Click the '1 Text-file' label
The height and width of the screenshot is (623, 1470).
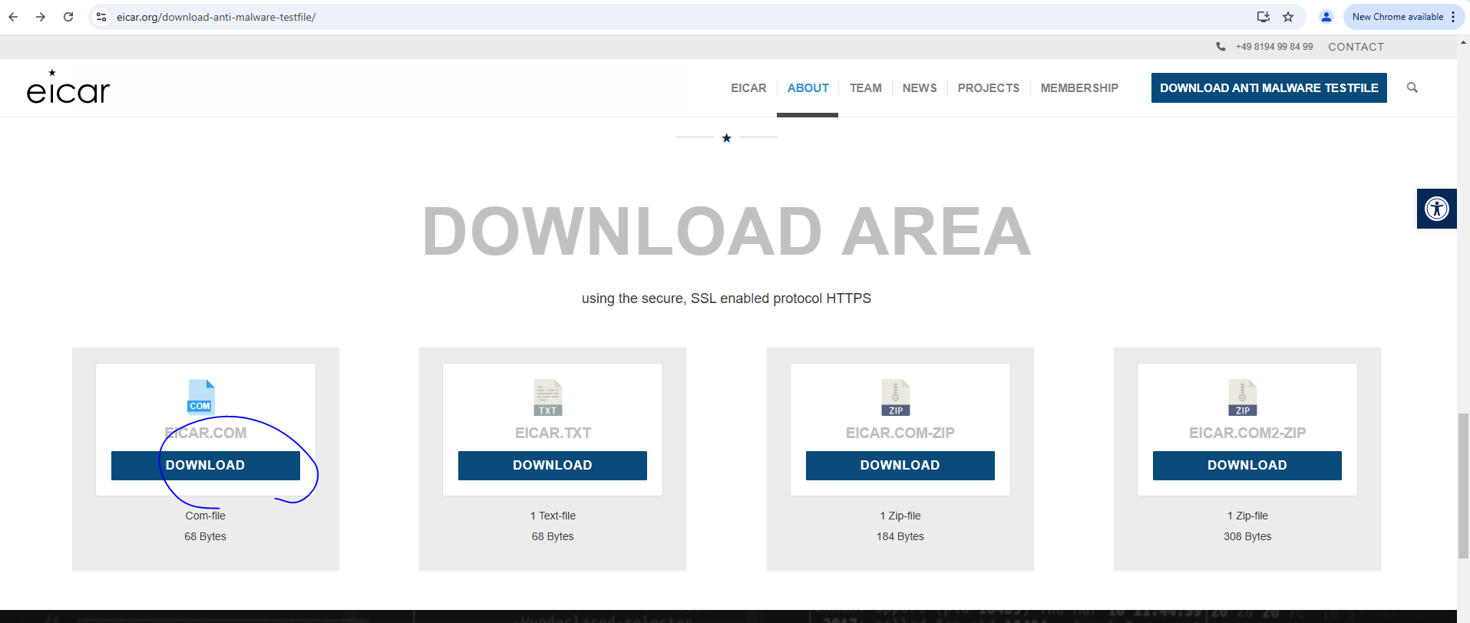pyautogui.click(x=553, y=516)
